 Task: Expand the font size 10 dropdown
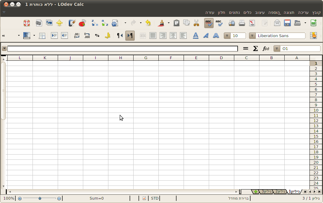(227, 36)
